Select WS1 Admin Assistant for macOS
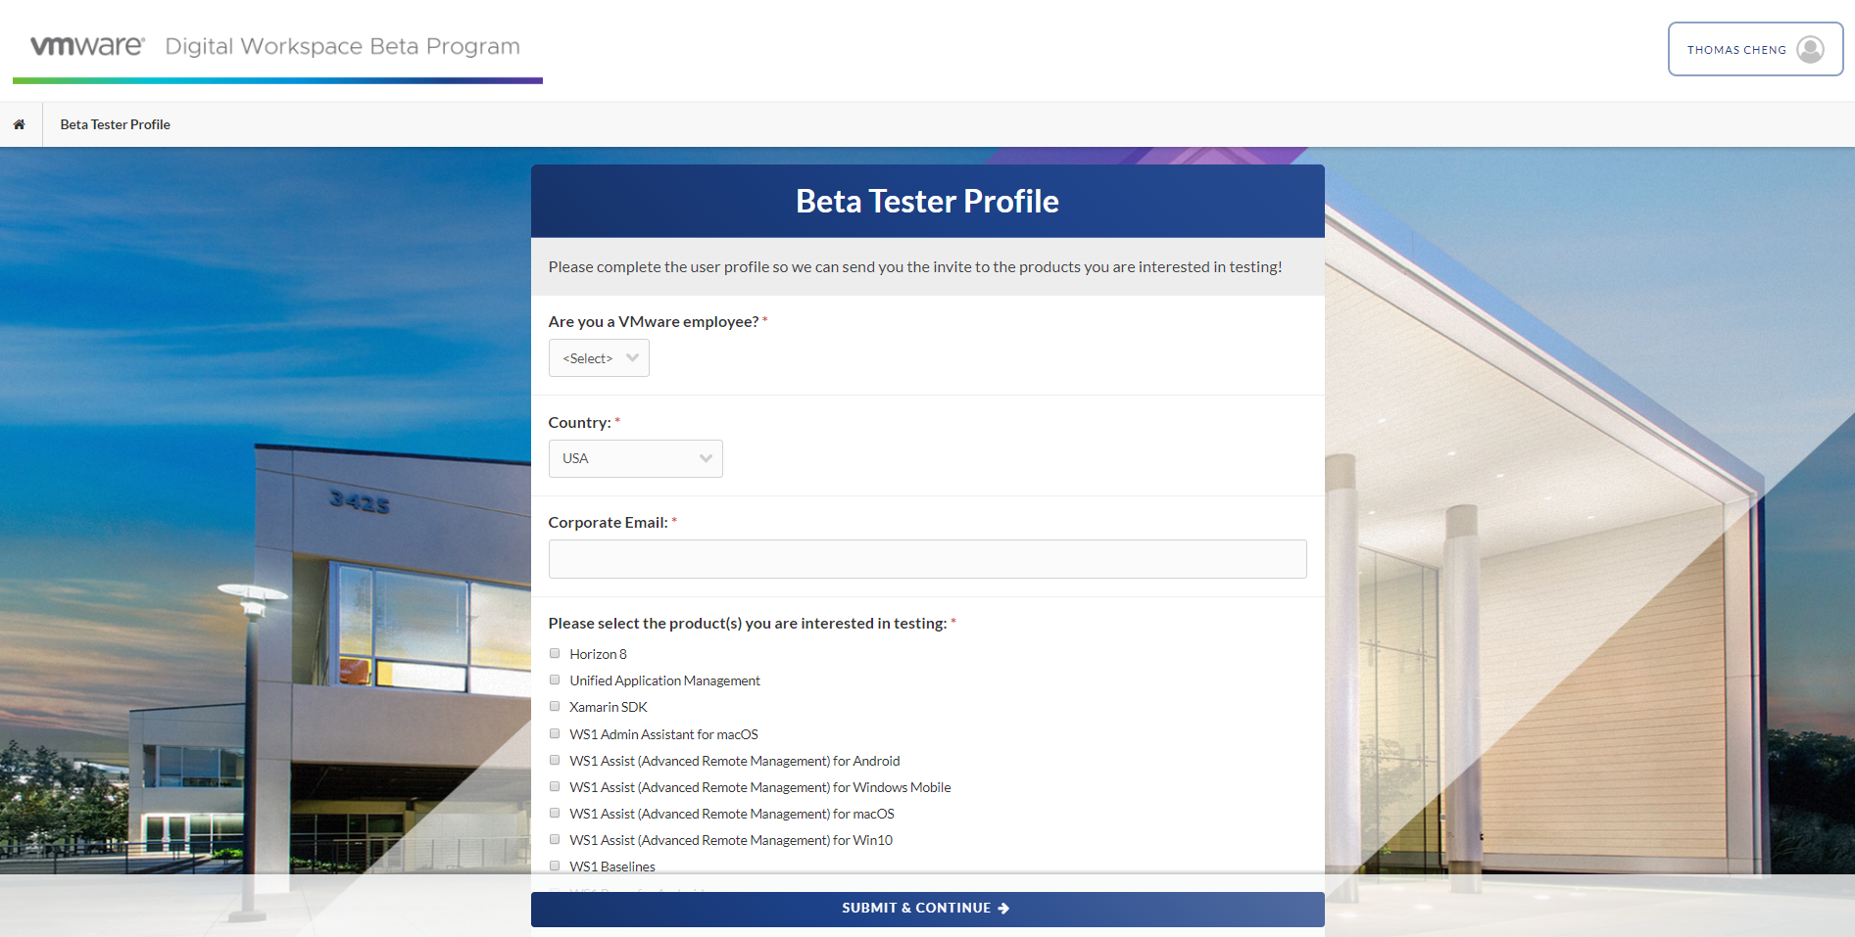This screenshot has width=1855, height=937. click(555, 733)
